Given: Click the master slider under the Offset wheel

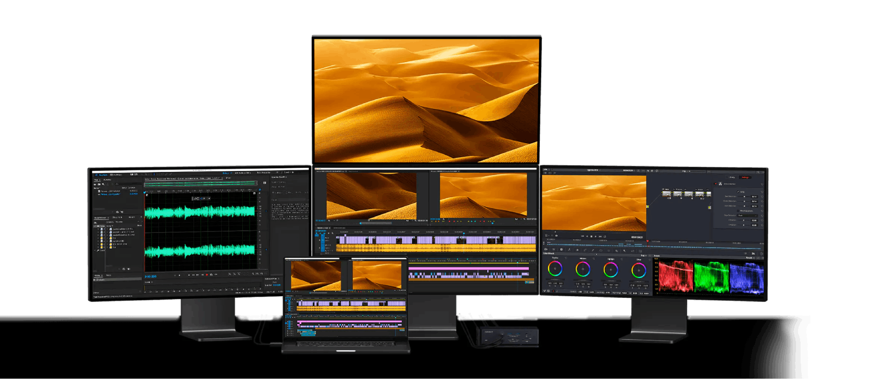Looking at the screenshot, I should [639, 281].
